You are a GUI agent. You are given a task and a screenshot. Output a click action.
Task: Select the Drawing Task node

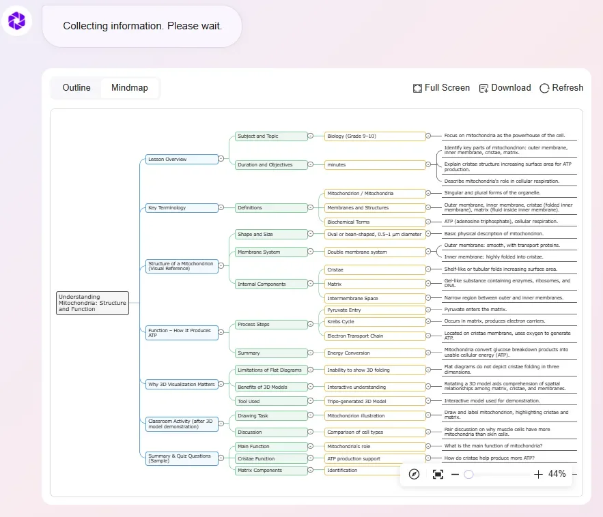pyautogui.click(x=271, y=415)
